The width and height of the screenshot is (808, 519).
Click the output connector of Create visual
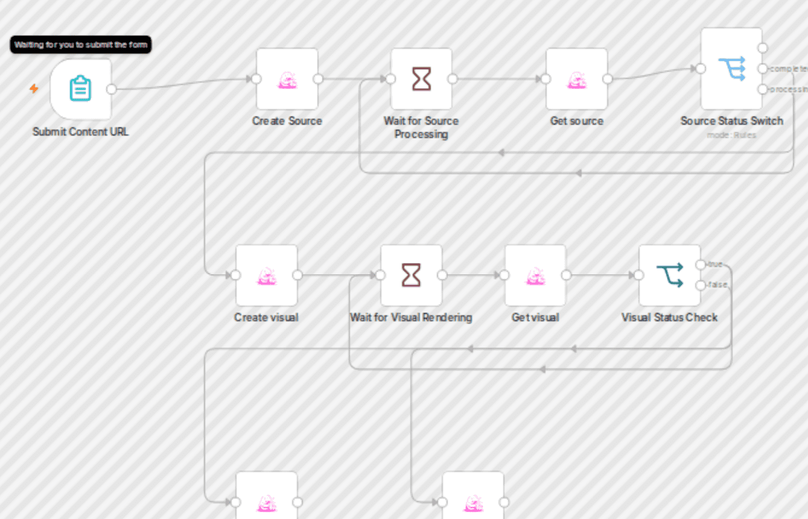tap(297, 275)
